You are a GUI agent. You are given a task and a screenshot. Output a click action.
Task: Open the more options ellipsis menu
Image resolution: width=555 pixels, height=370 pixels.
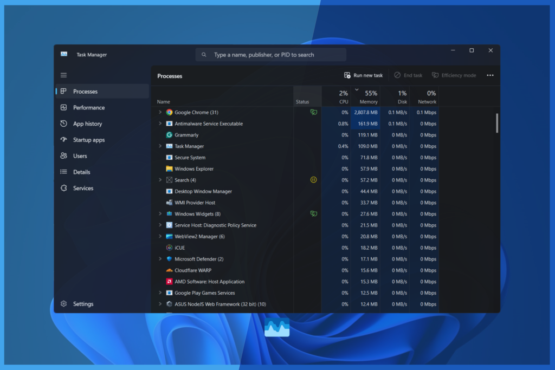pos(490,75)
